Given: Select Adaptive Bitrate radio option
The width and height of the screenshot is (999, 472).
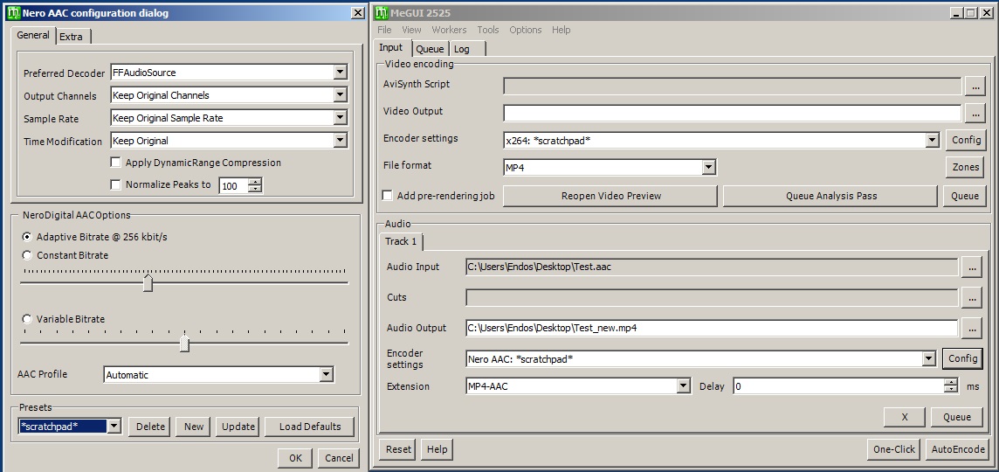Looking at the screenshot, I should pyautogui.click(x=27, y=237).
